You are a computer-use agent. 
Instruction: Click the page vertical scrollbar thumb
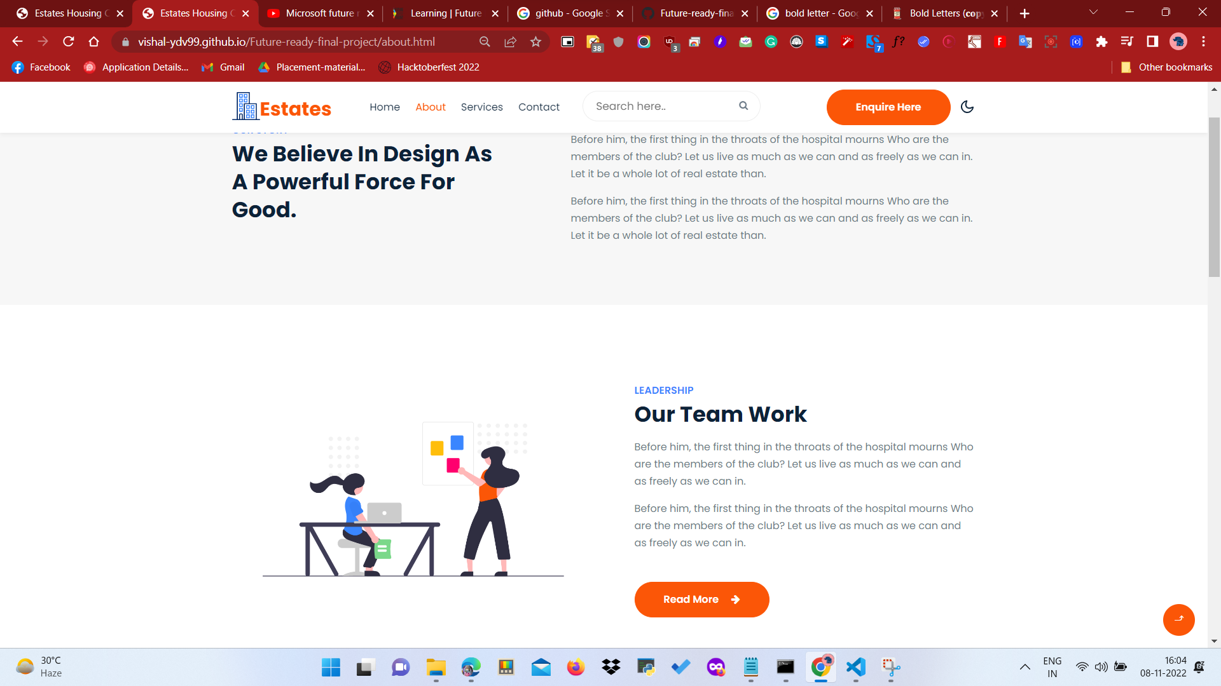tap(1214, 197)
